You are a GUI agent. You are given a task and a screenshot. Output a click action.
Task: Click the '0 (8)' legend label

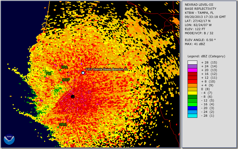coord(205,89)
